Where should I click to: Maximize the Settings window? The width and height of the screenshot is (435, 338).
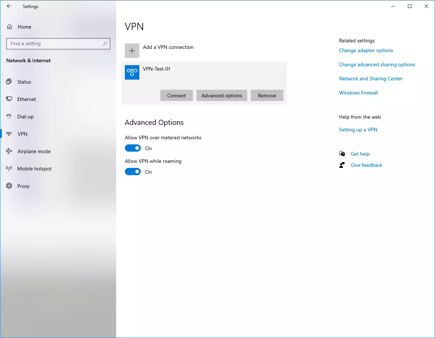click(410, 6)
